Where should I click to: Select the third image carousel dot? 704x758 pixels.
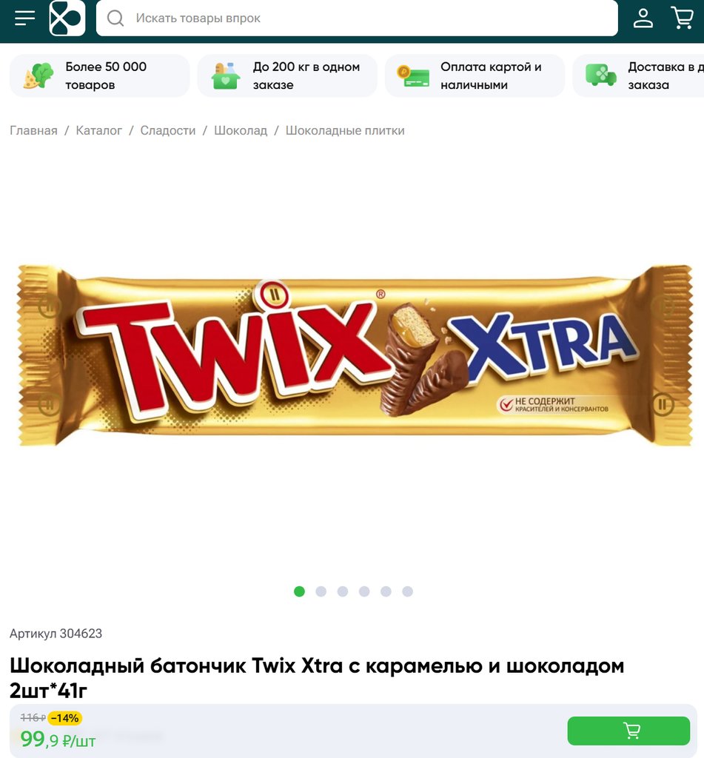(x=343, y=591)
